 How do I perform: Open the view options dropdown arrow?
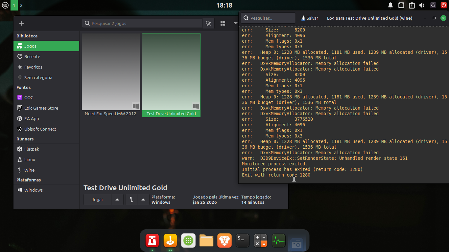tap(235, 23)
